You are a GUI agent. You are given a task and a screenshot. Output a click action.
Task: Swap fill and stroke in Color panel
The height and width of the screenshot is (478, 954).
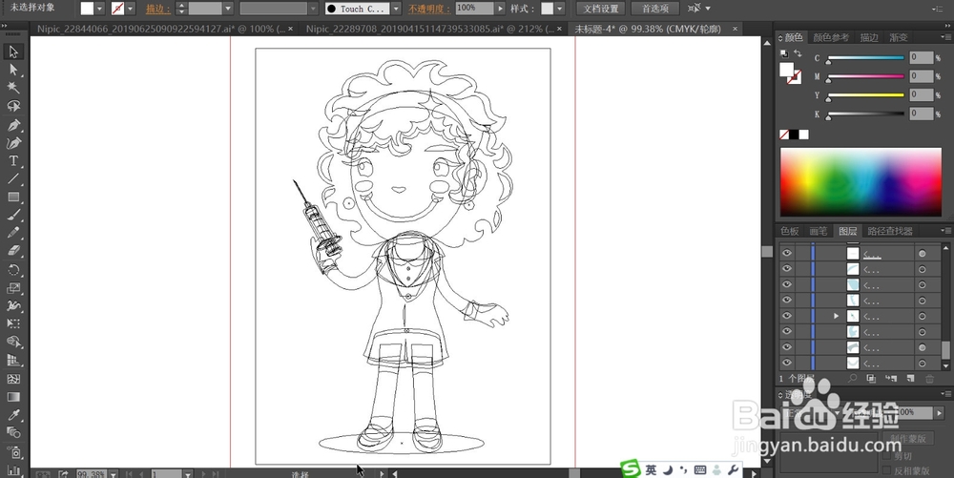tap(798, 53)
